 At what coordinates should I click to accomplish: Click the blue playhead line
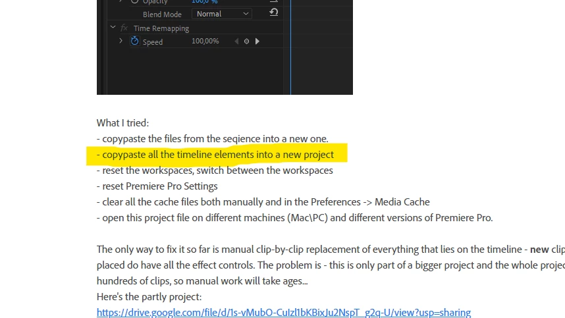290,47
